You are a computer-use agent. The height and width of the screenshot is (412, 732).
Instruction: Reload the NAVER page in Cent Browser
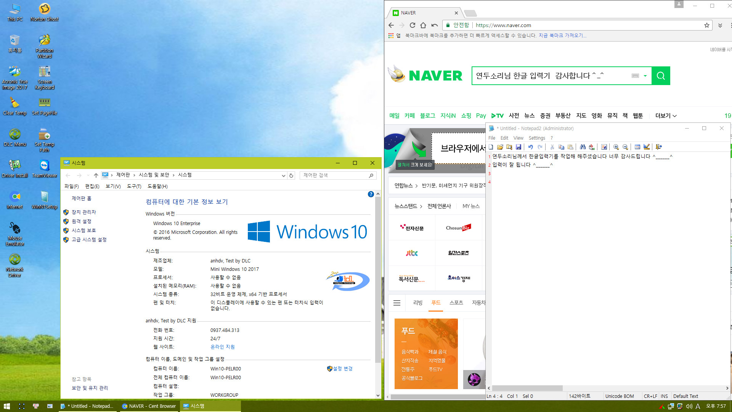[412, 25]
